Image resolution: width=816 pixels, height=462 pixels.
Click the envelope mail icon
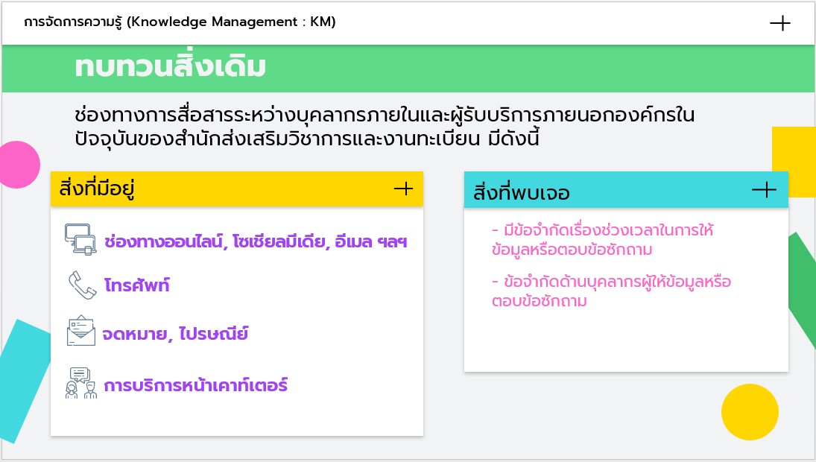point(81,332)
